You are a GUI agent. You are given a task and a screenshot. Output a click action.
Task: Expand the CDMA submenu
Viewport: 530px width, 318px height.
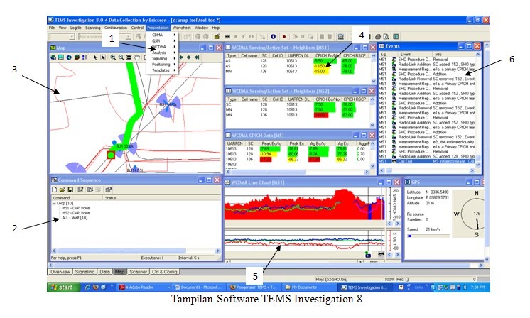163,35
